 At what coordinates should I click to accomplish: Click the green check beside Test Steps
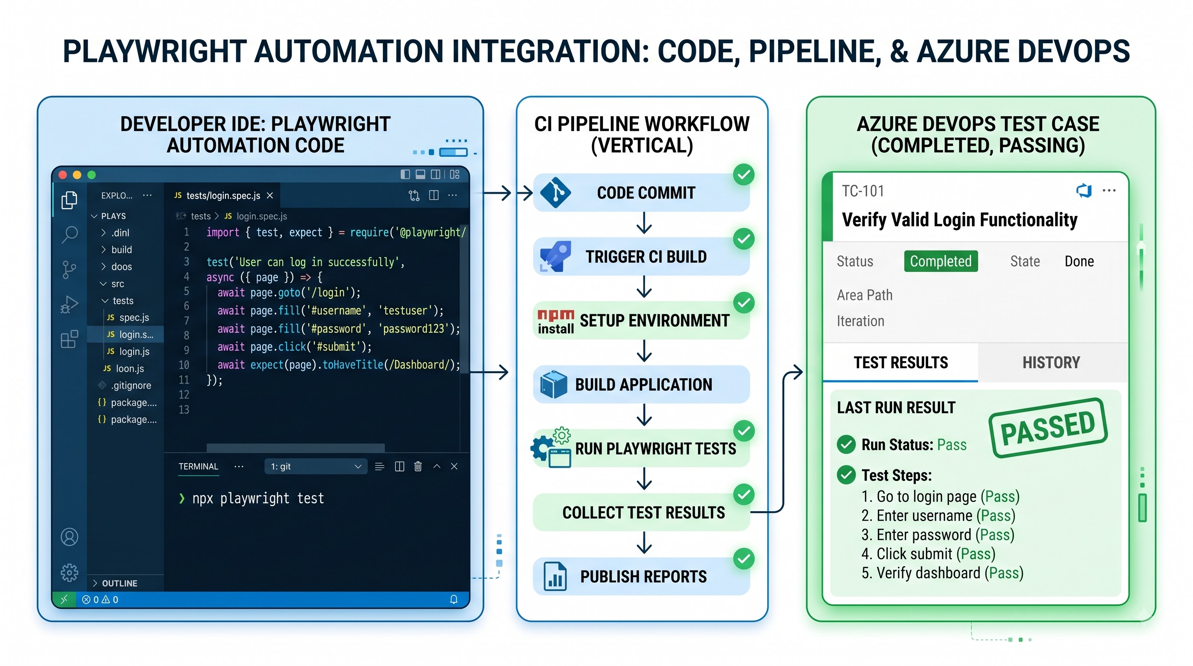pyautogui.click(x=846, y=475)
